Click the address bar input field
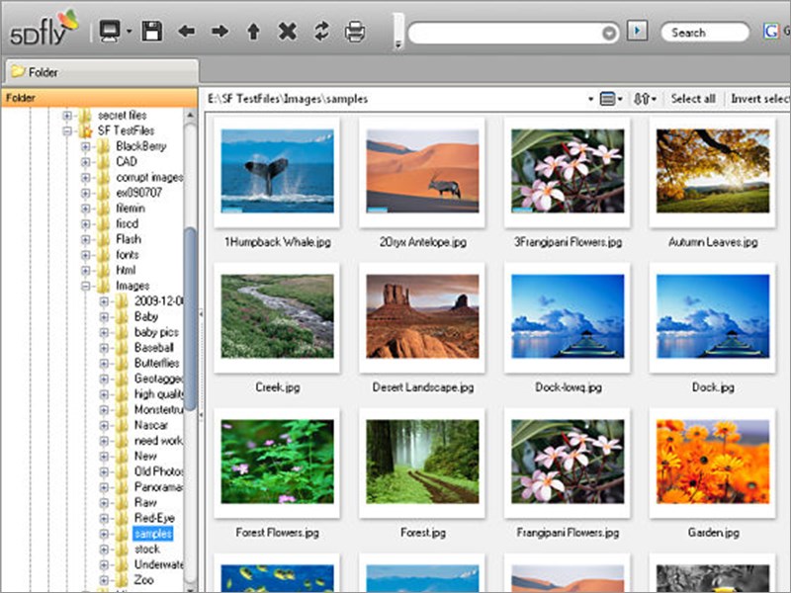Image resolution: width=791 pixels, height=593 pixels. [505, 33]
